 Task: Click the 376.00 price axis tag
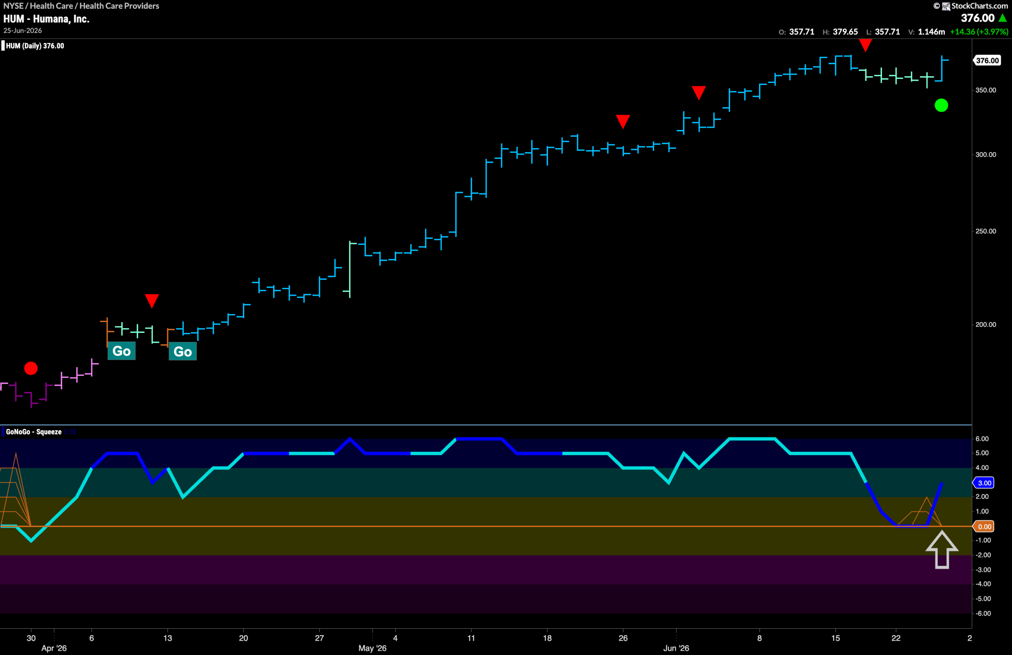(987, 60)
